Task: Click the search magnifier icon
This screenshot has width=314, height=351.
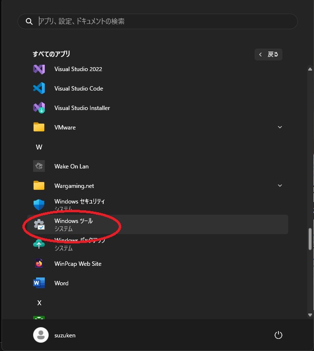Action: 29,21
